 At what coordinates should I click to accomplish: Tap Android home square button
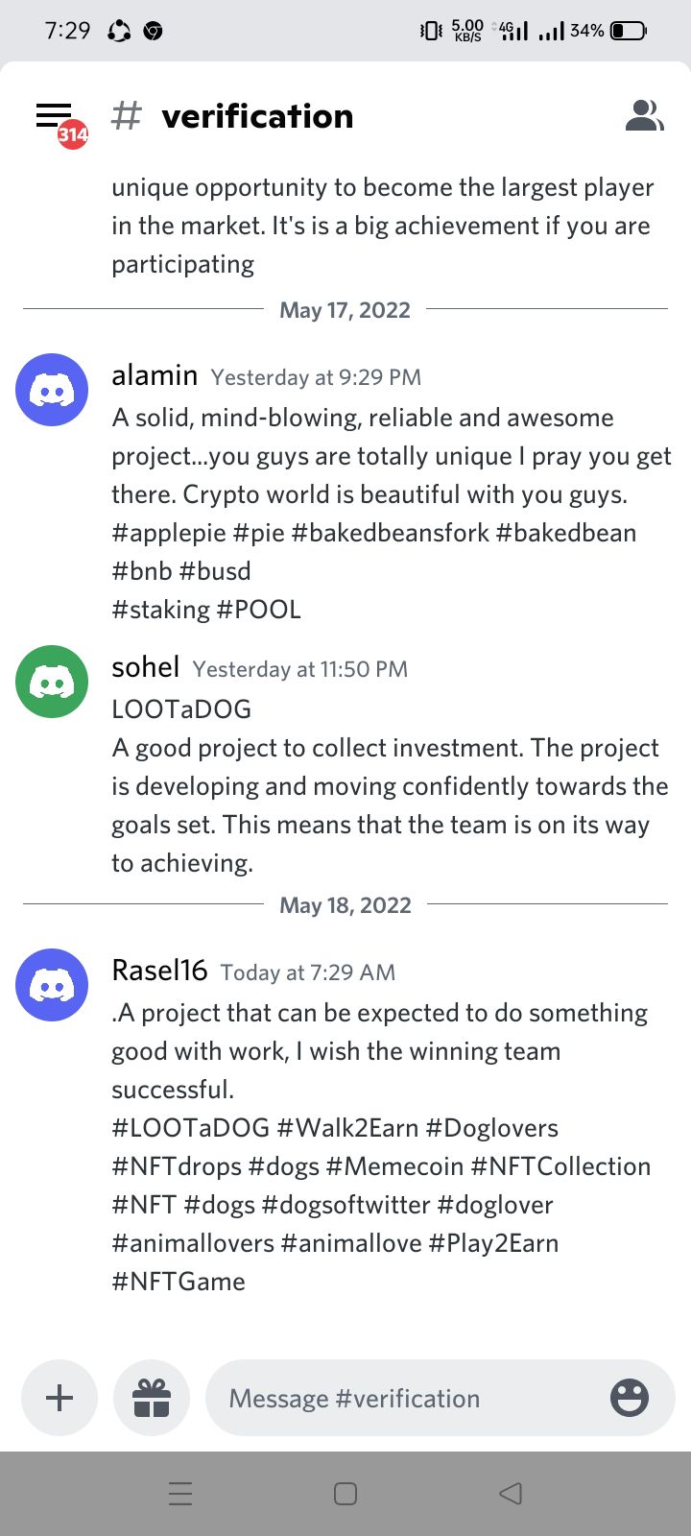point(345,1493)
